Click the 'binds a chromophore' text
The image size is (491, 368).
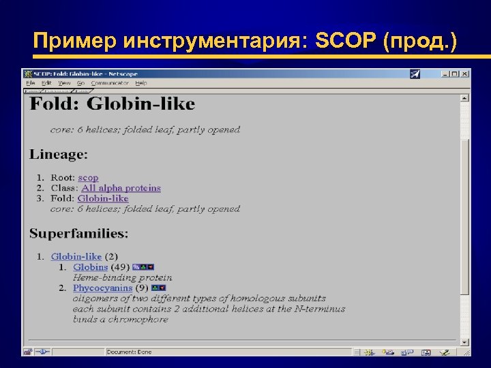click(121, 320)
